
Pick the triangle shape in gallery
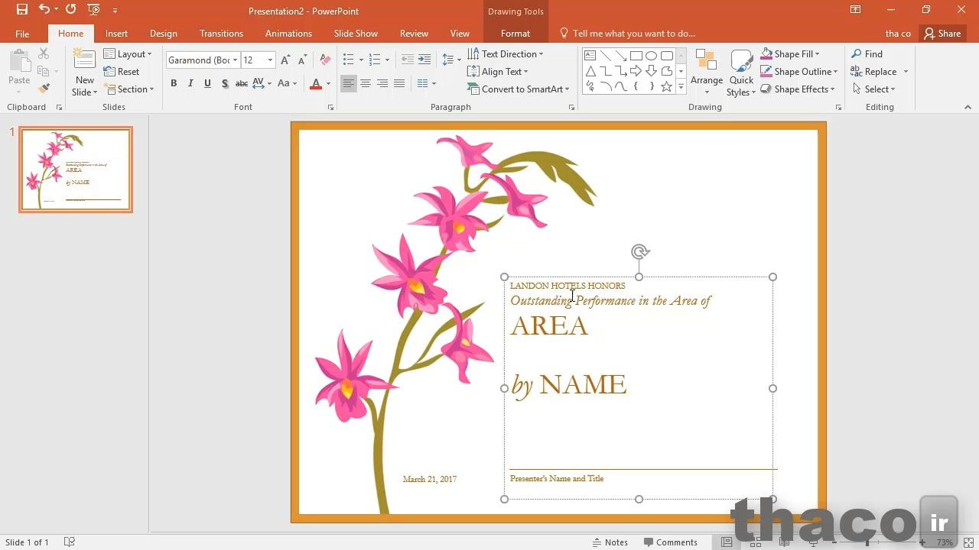tap(590, 71)
